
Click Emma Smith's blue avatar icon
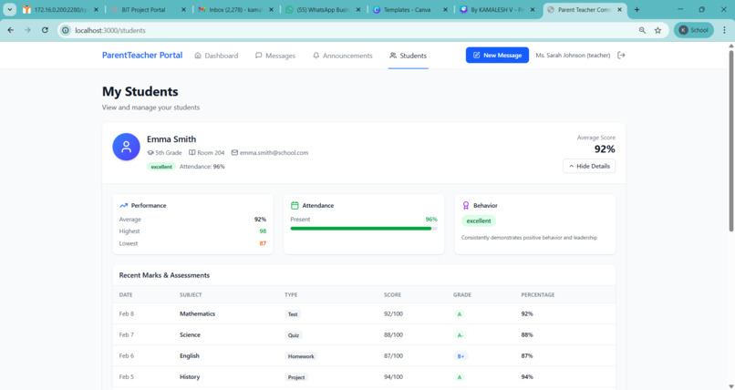(126, 147)
